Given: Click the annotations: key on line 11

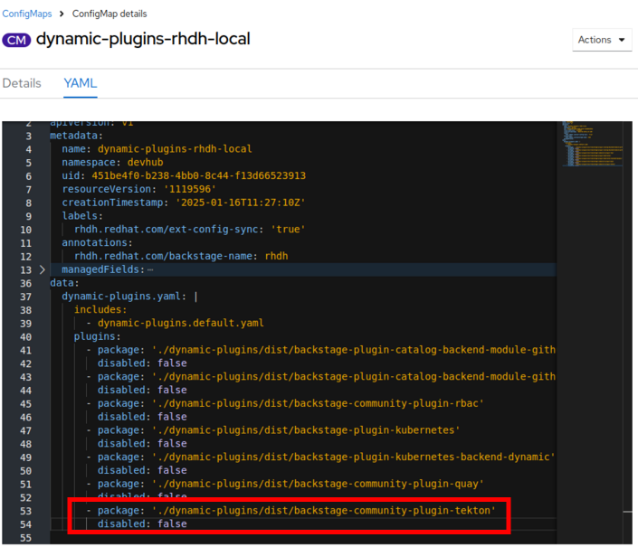Looking at the screenshot, I should click(97, 243).
